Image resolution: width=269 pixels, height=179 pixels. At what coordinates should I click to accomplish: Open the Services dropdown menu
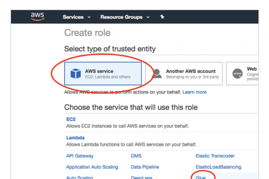click(76, 17)
